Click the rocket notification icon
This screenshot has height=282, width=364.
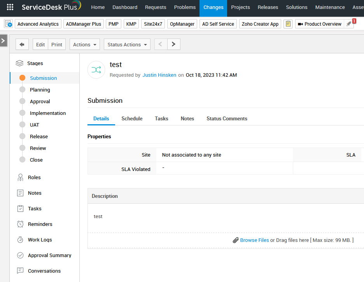[349, 24]
